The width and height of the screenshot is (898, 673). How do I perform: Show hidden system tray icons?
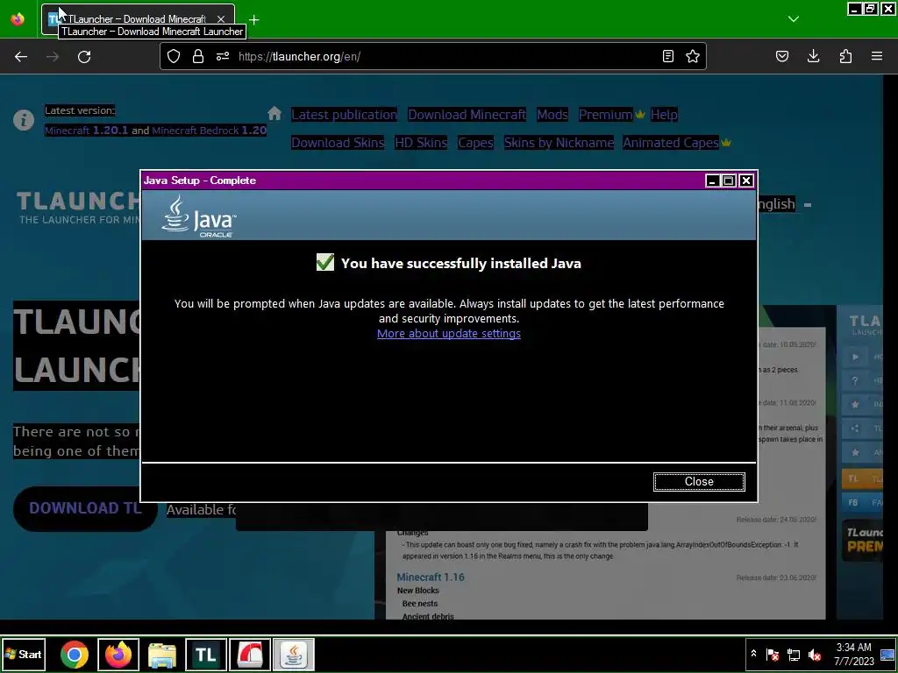(x=753, y=654)
